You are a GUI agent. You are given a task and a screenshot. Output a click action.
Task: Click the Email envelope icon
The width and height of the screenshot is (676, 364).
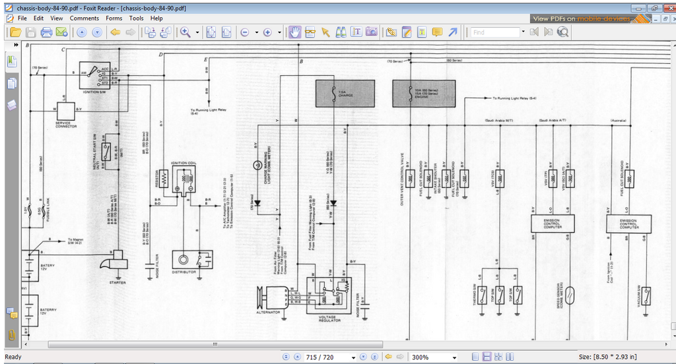tap(61, 32)
